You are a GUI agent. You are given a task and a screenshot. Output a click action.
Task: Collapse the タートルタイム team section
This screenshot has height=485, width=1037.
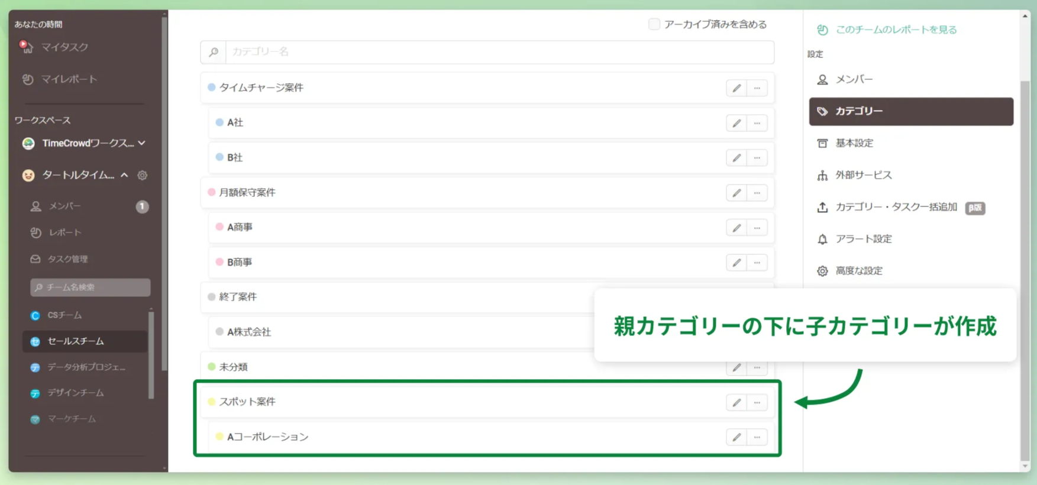click(124, 175)
